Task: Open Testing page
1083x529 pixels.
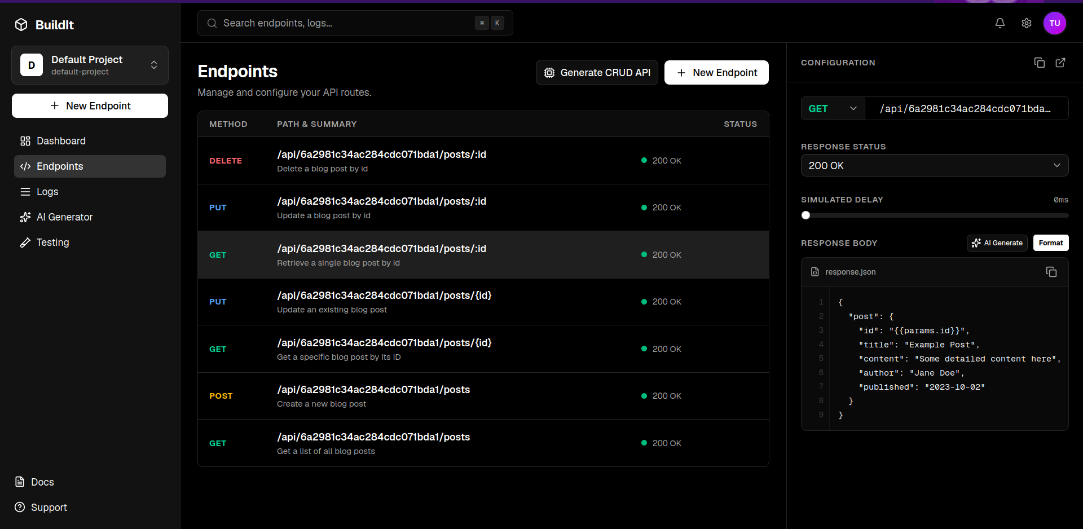Action: coord(90,243)
